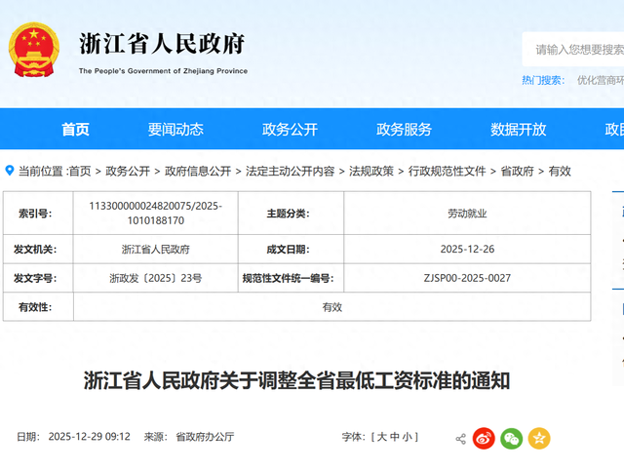Viewport: 624px width, 471px height.
Task: Select the 数据开放 navigation tab
Action: coord(518,130)
